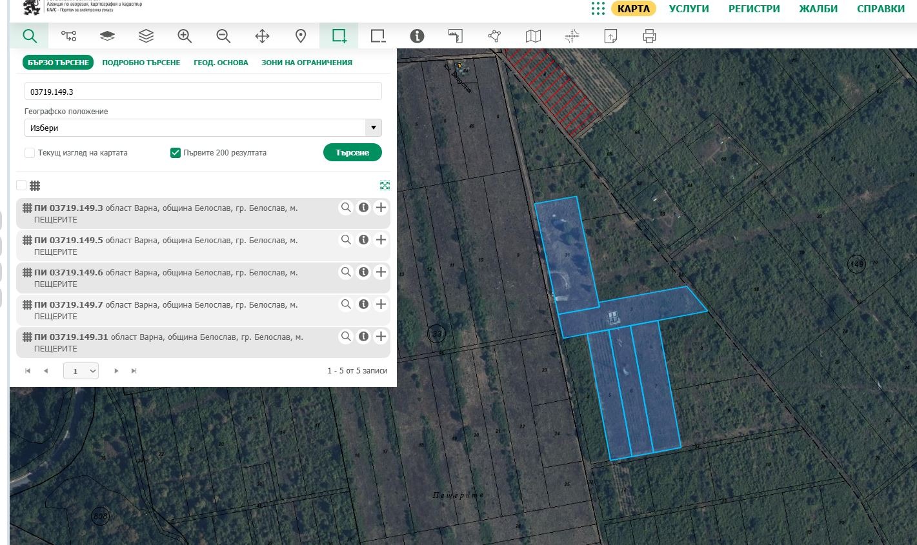This screenshot has height=545, width=917.
Task: Open the page number selector dropdown
Action: 81,371
